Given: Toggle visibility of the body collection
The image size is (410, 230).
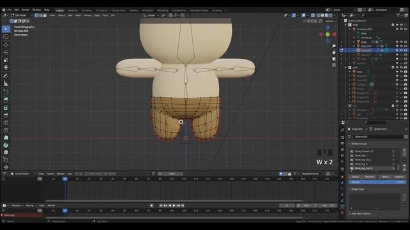Looking at the screenshot, I should 402,25.
